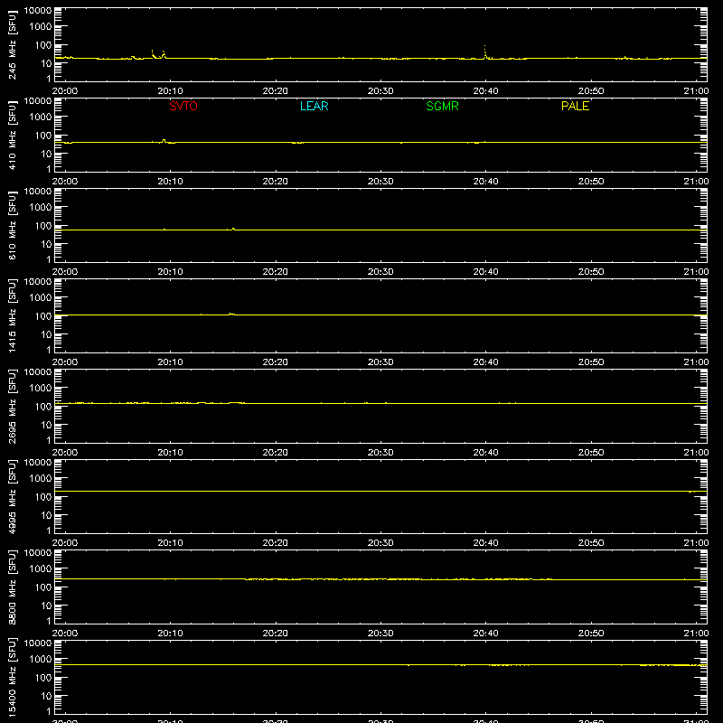This screenshot has width=723, height=723.
Task: Click the 1415 MHz [SFU] axis title
Action: click(12, 315)
